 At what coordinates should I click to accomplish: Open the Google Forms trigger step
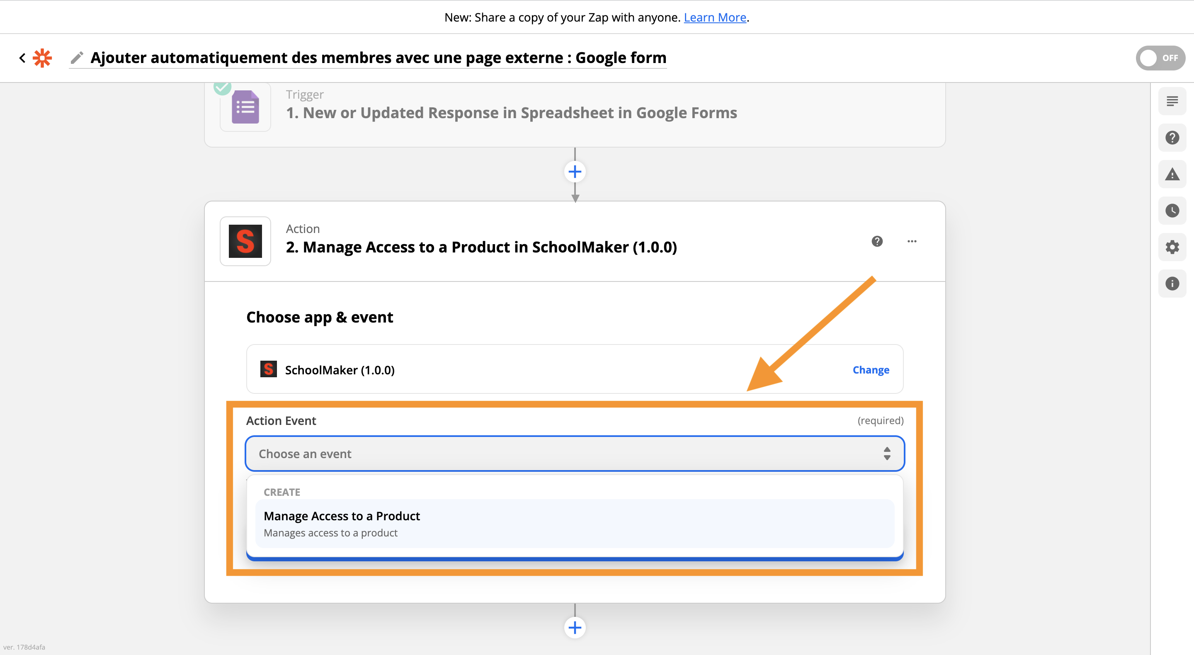pyautogui.click(x=511, y=113)
